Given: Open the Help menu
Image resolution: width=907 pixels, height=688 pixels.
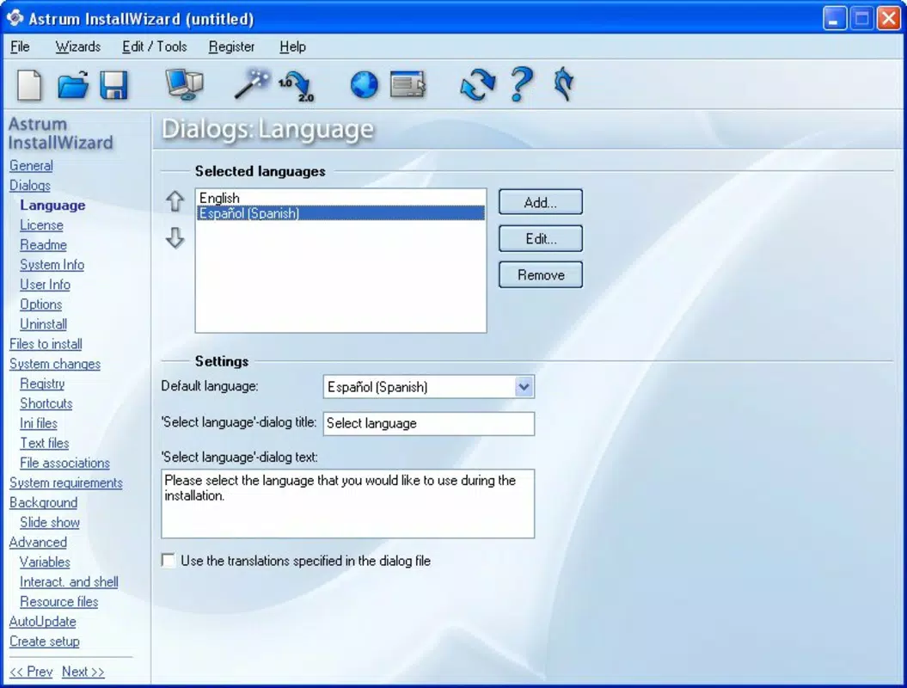Looking at the screenshot, I should coord(292,46).
